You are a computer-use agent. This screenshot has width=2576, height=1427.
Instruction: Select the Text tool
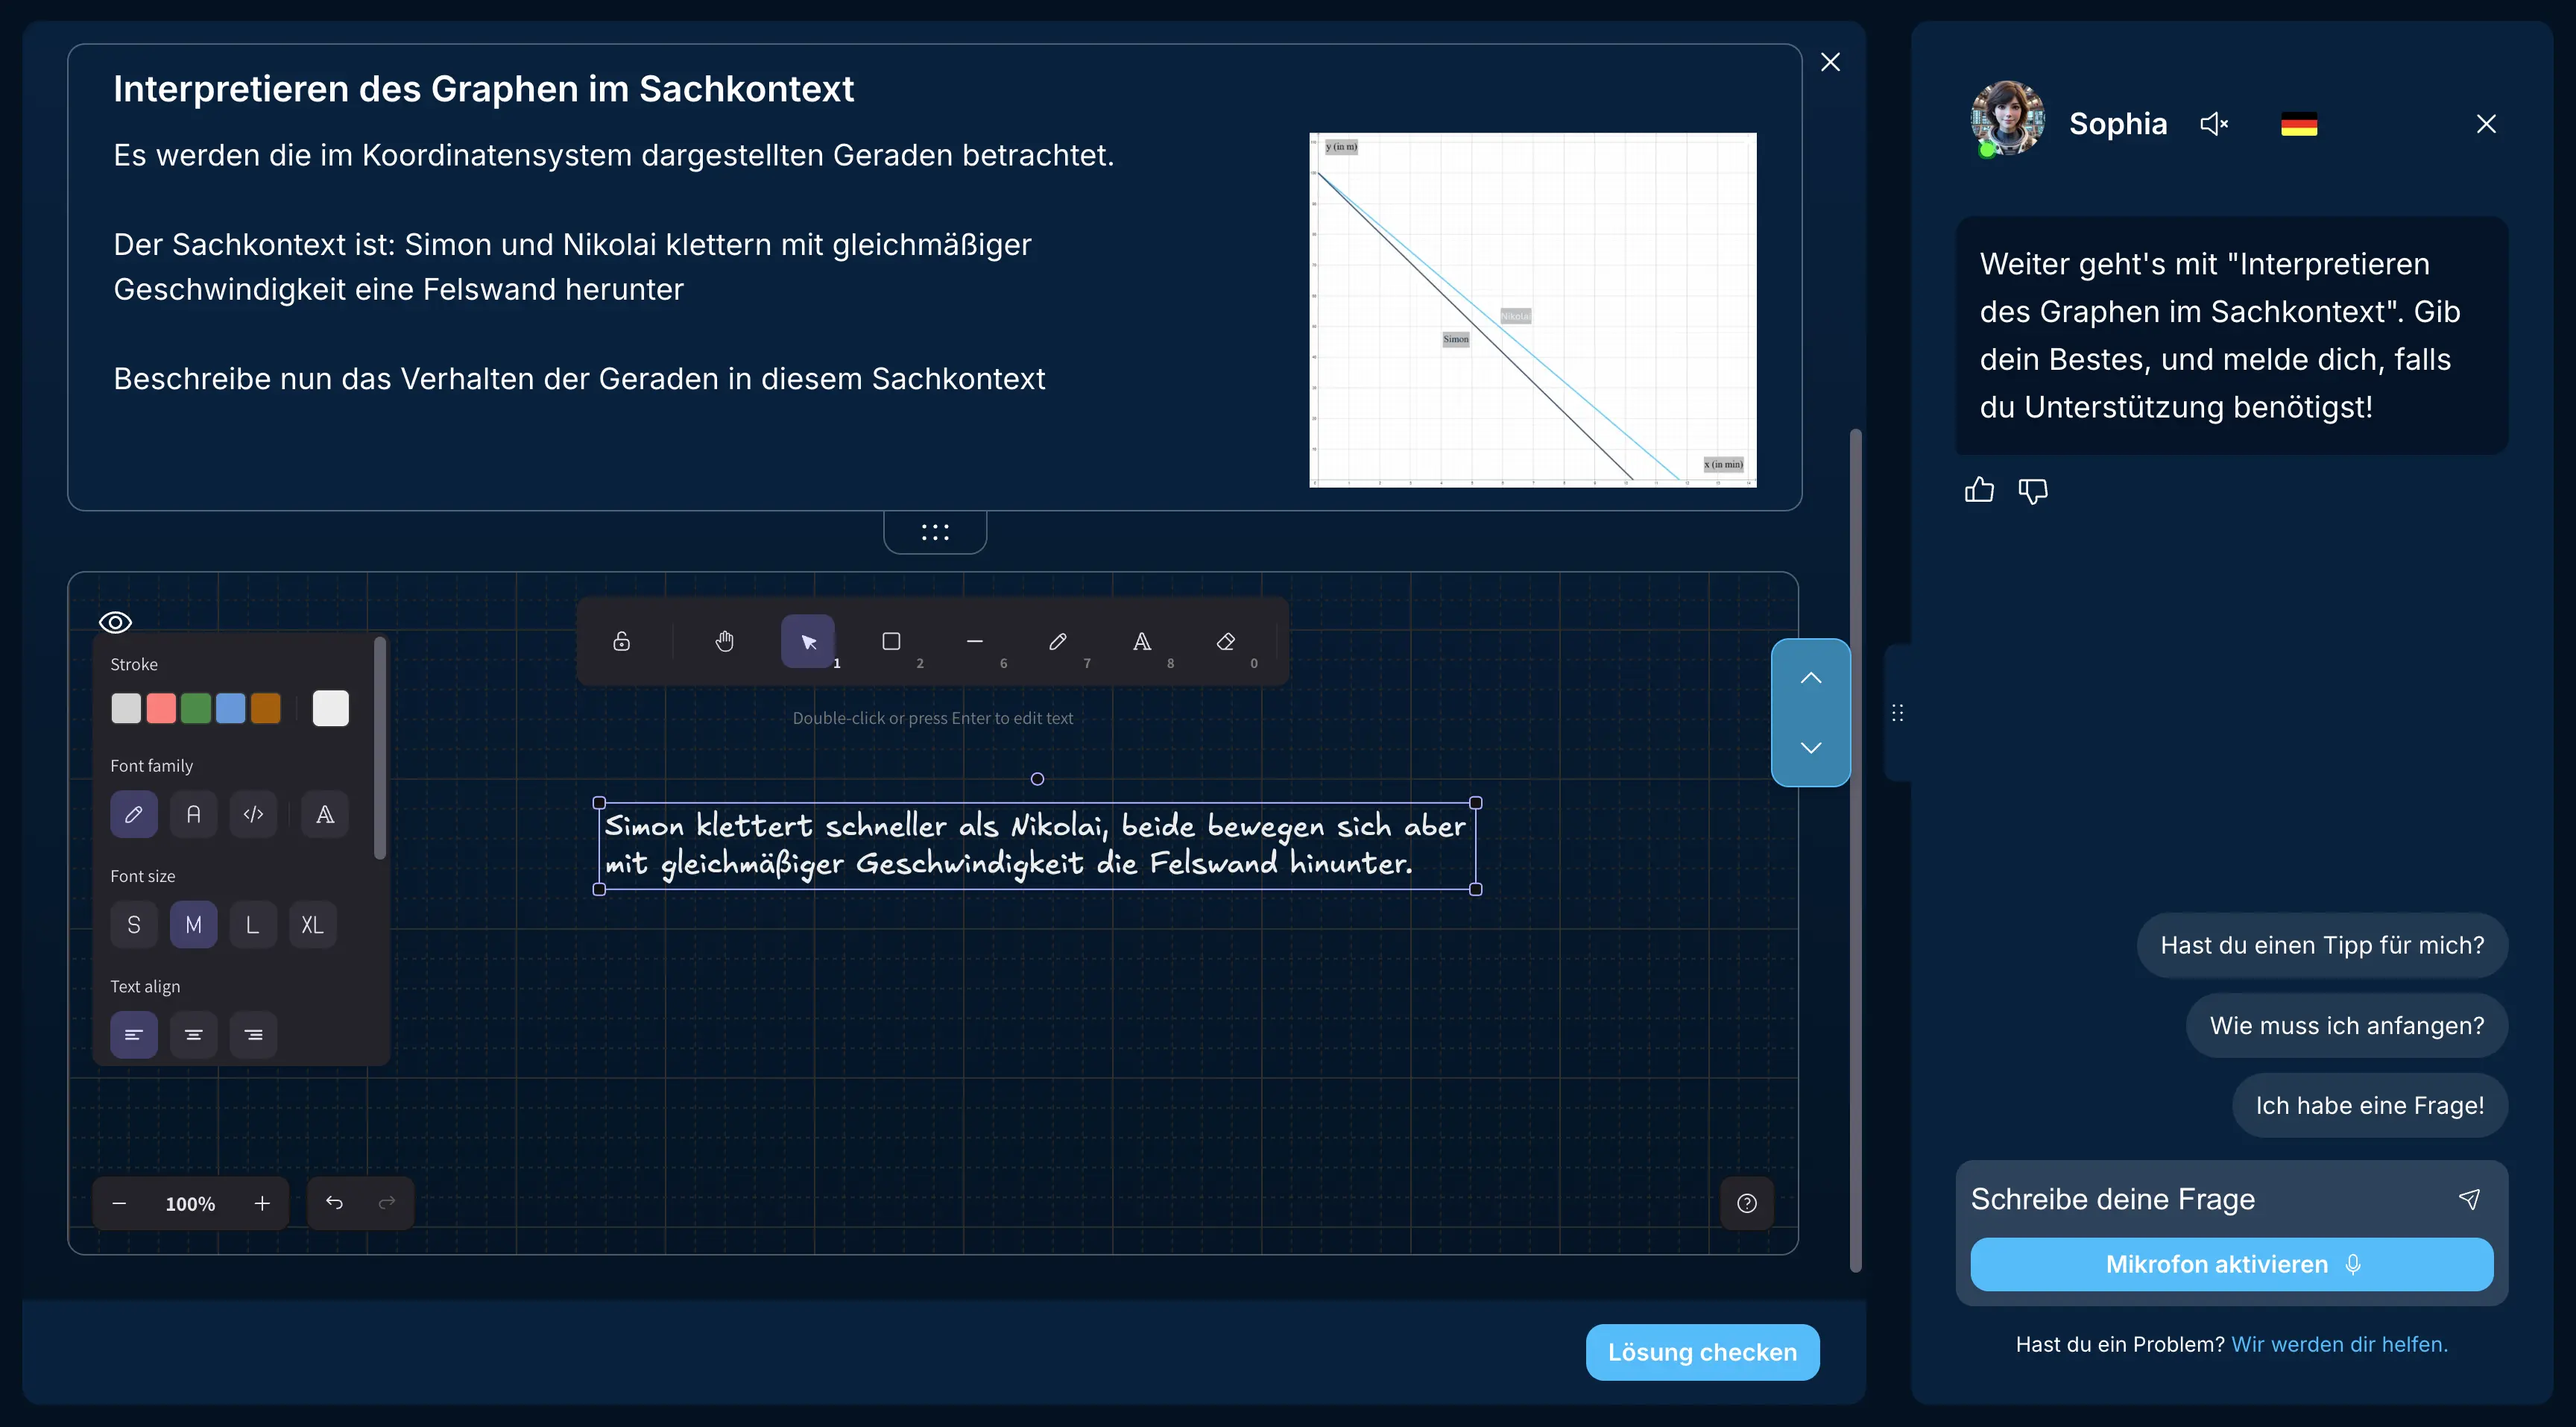point(1142,641)
